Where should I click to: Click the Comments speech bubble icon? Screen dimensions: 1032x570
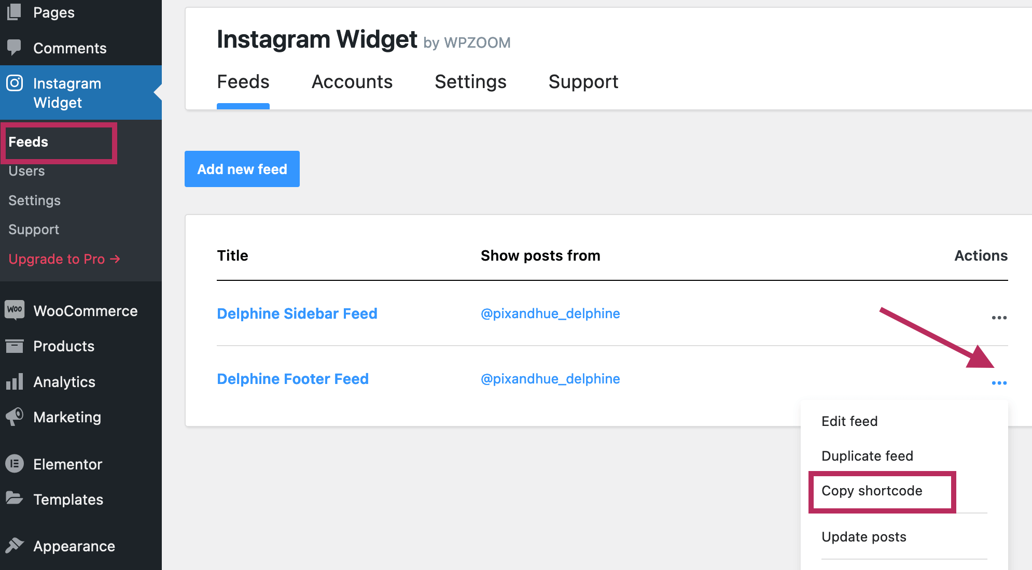pyautogui.click(x=15, y=48)
